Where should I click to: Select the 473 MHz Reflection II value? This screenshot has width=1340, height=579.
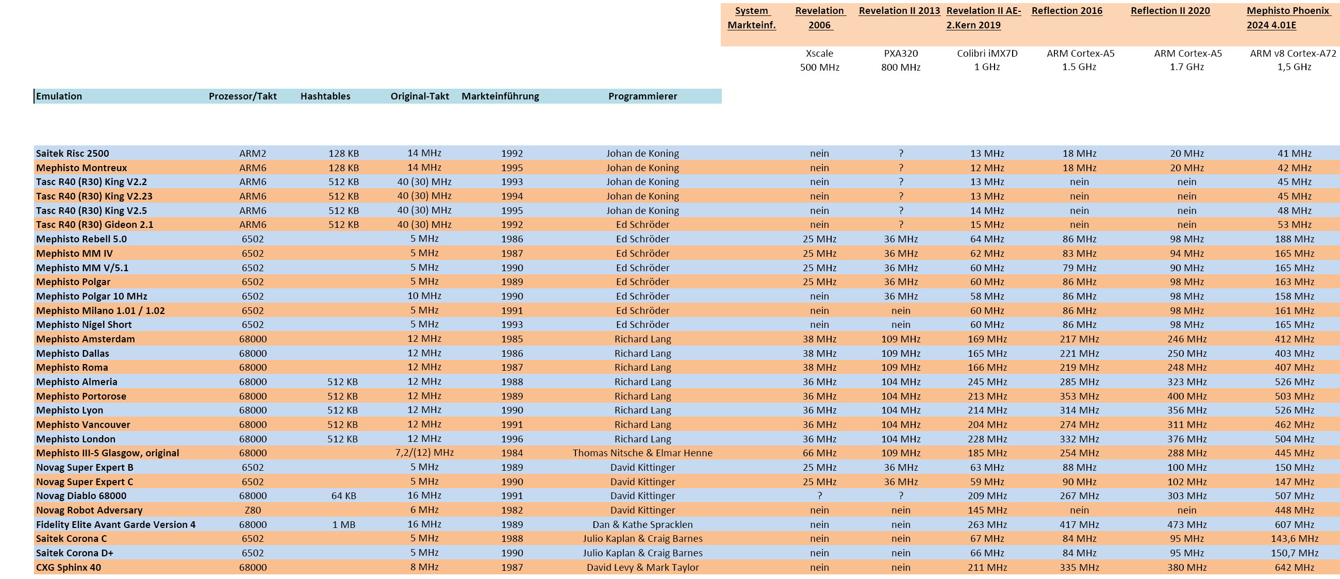pos(1186,525)
